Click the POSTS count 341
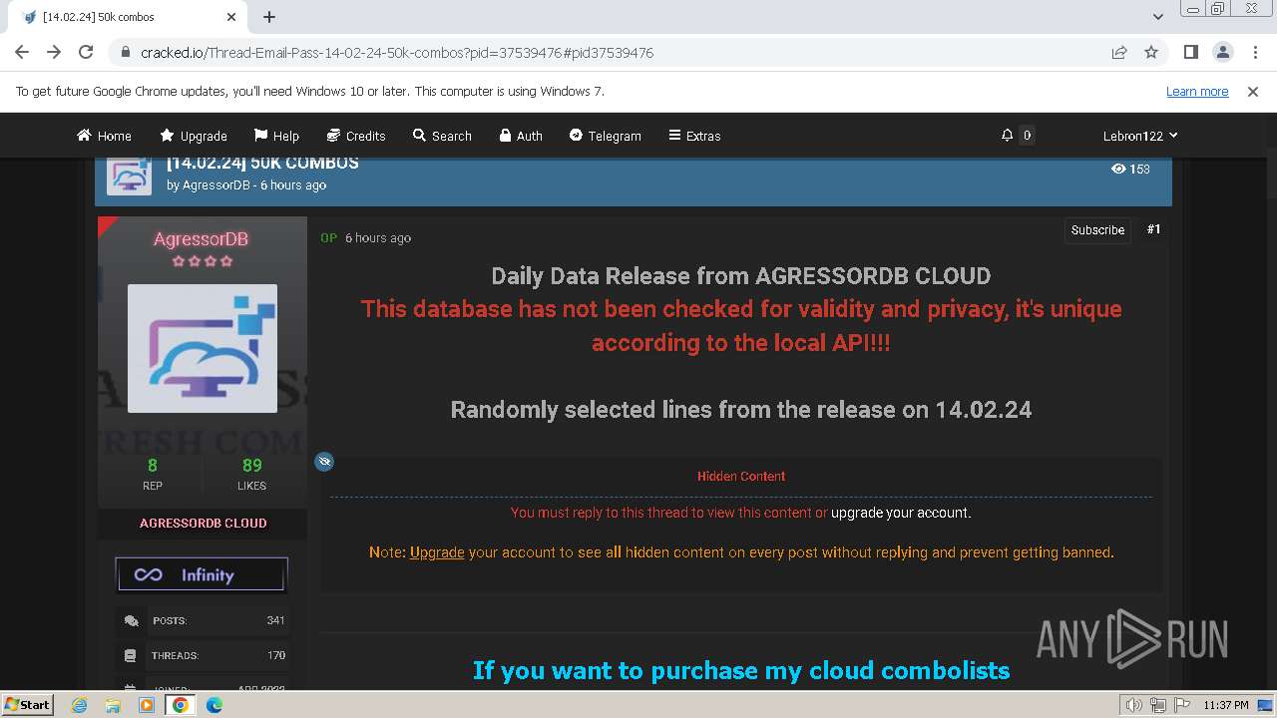Image resolution: width=1277 pixels, height=718 pixels. (275, 620)
